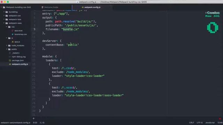Viewport: 223px width, 125px height.
Task: Click the webpack-sass folder icon
Action: (7, 23)
